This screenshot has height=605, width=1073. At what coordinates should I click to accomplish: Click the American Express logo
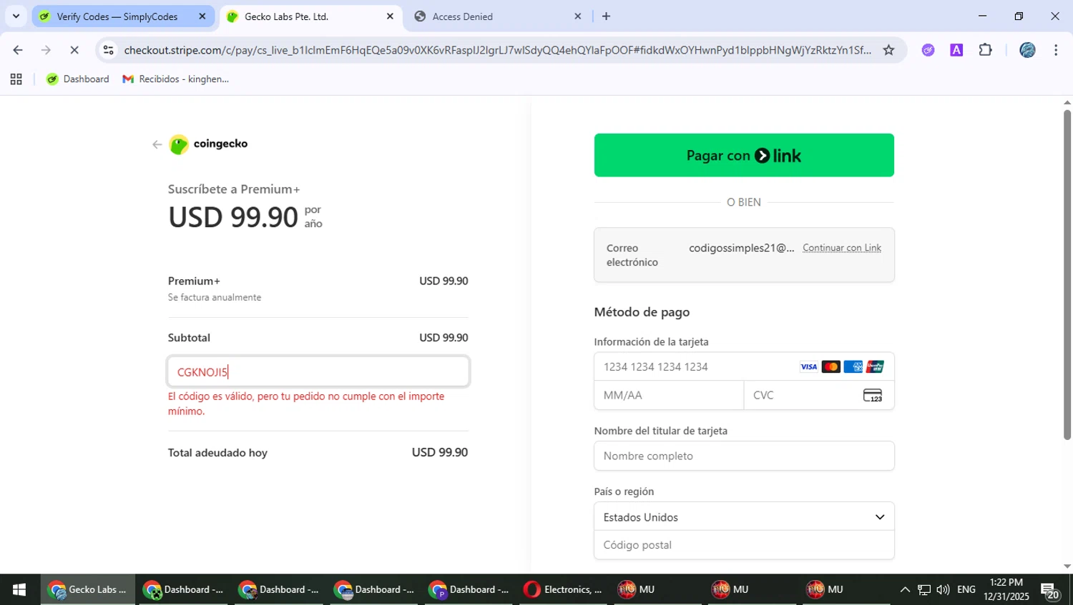pos(853,367)
